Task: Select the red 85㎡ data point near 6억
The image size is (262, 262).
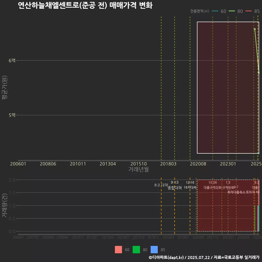Action: coord(258,61)
